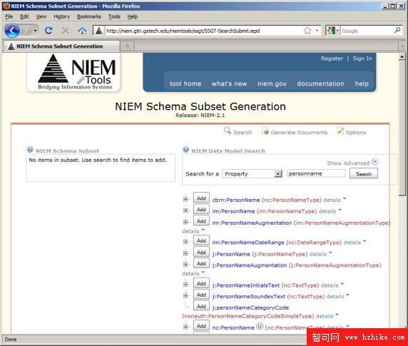The height and width of the screenshot is (346, 408).
Task: Add j:PersonNameSoundexText to the subset
Action: (x=201, y=295)
